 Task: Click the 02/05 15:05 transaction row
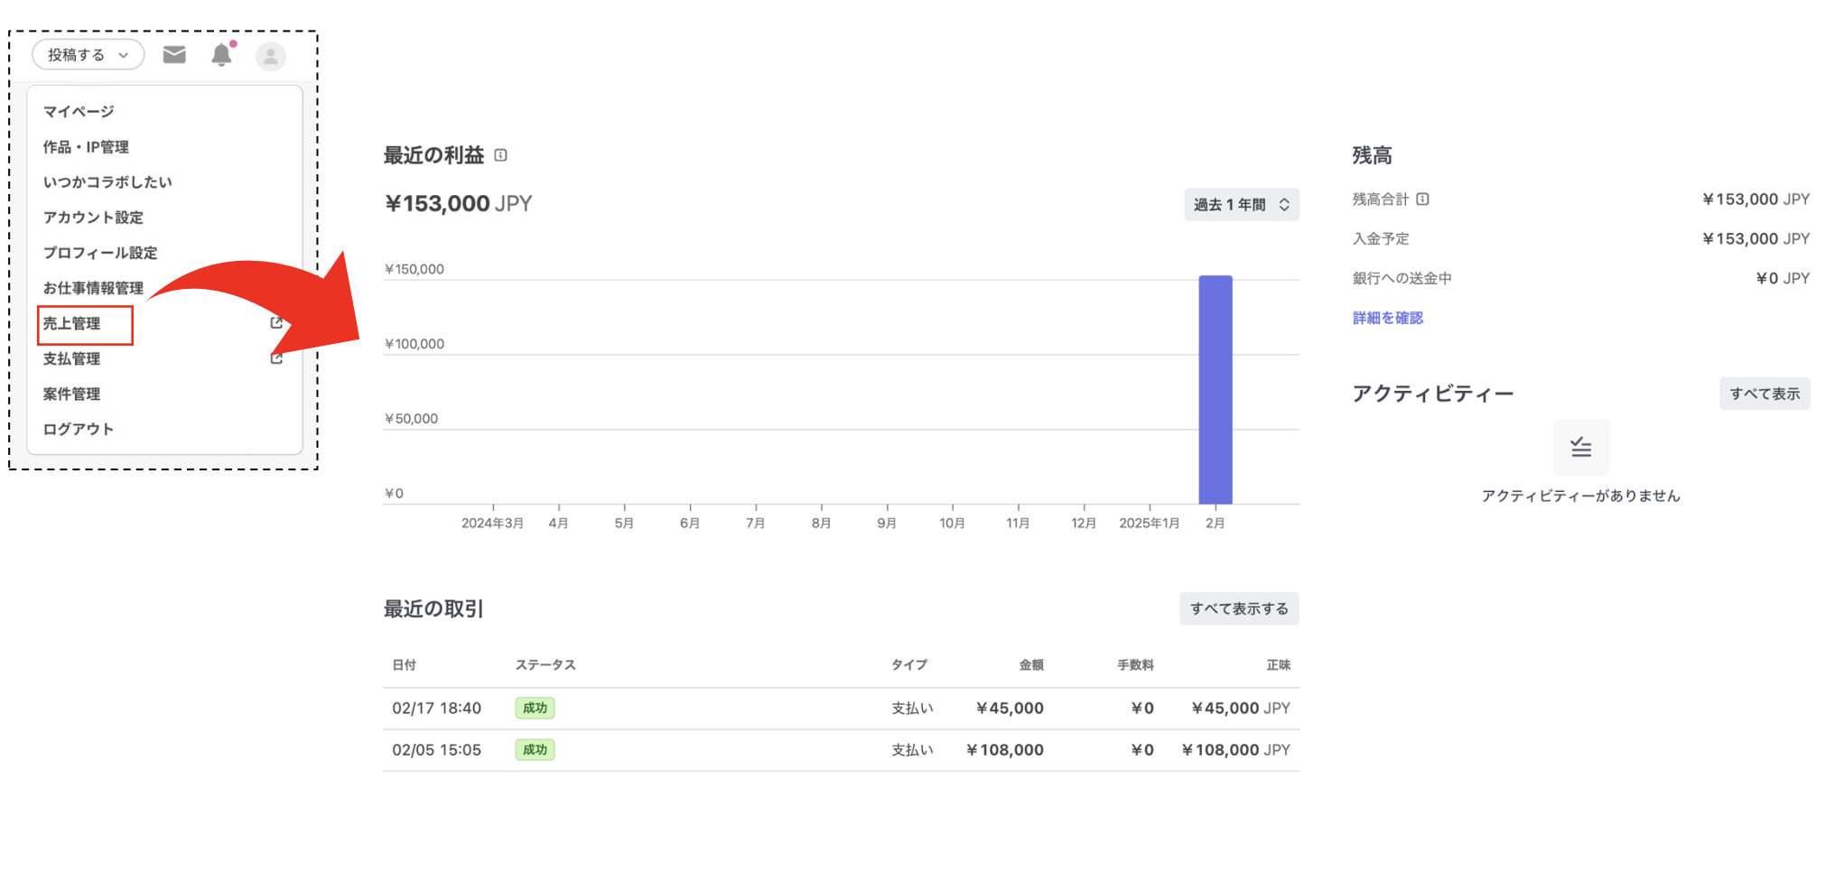pyautogui.click(x=841, y=749)
